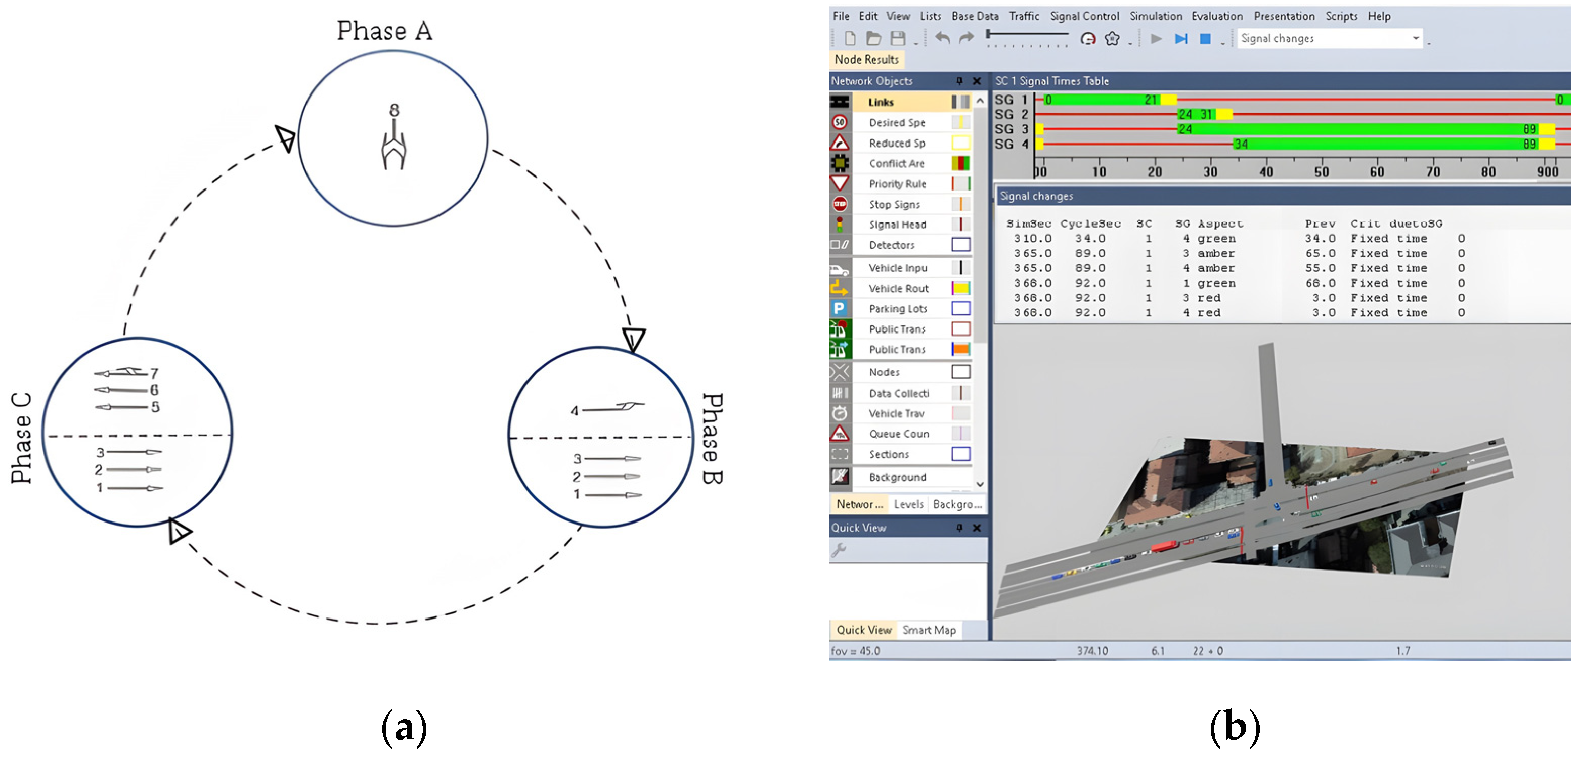Pin the Quick View panel
Image resolution: width=1581 pixels, height=760 pixels.
(x=959, y=528)
